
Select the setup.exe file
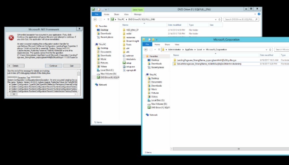pos(129,67)
